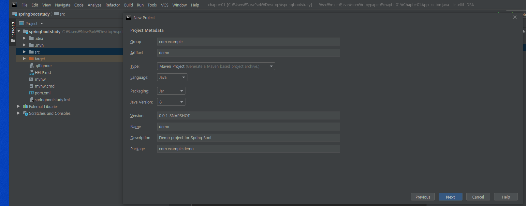Click the mvnw script file icon
The image size is (526, 206).
click(x=31, y=79)
